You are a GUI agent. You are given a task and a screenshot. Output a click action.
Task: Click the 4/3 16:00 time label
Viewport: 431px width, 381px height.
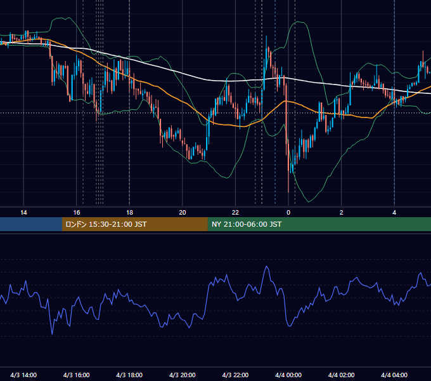point(77,375)
